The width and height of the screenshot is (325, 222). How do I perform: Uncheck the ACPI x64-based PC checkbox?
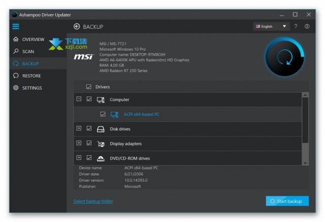(103, 114)
